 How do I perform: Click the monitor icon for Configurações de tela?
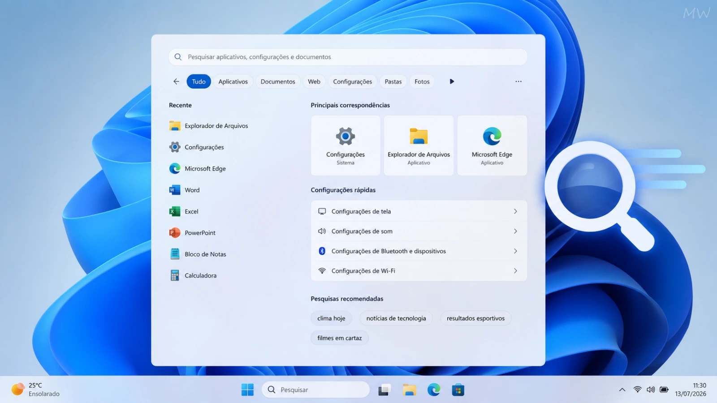[322, 211]
